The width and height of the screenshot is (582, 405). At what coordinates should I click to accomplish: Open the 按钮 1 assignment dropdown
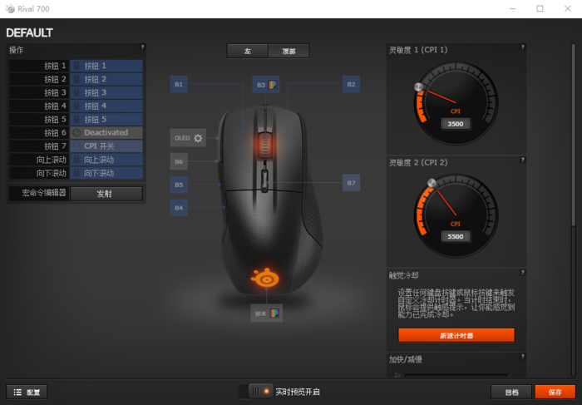(106, 66)
